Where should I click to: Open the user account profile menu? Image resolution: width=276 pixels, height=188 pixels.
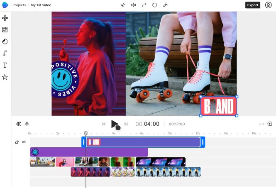(268, 5)
